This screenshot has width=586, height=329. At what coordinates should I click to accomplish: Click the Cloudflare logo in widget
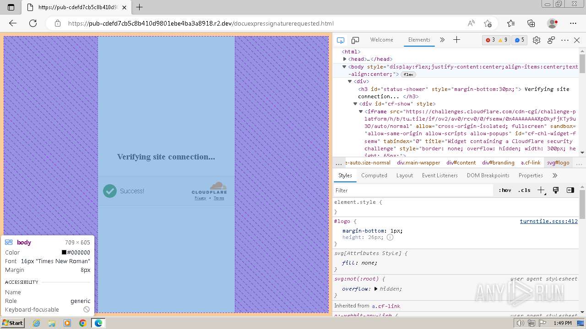[x=209, y=188]
